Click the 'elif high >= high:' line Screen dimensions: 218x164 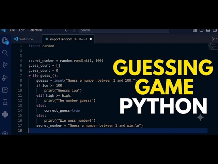pyautogui.click(x=54, y=96)
